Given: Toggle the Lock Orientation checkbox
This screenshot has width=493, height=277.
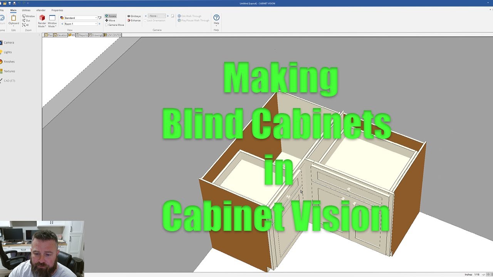Looking at the screenshot, I should click(154, 20).
